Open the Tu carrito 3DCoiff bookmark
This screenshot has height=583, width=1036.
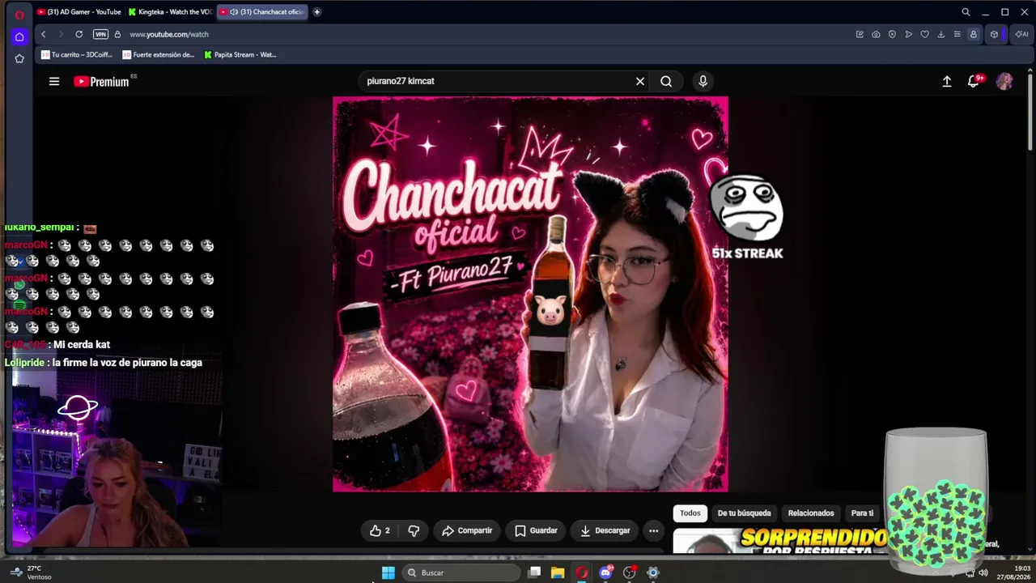pos(78,55)
